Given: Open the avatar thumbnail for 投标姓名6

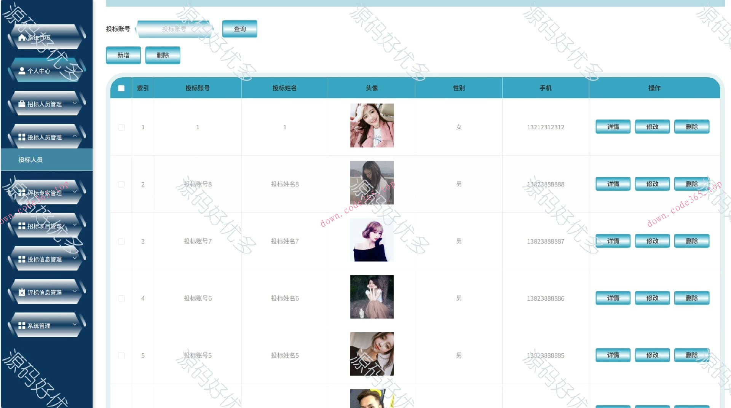Looking at the screenshot, I should (x=372, y=297).
